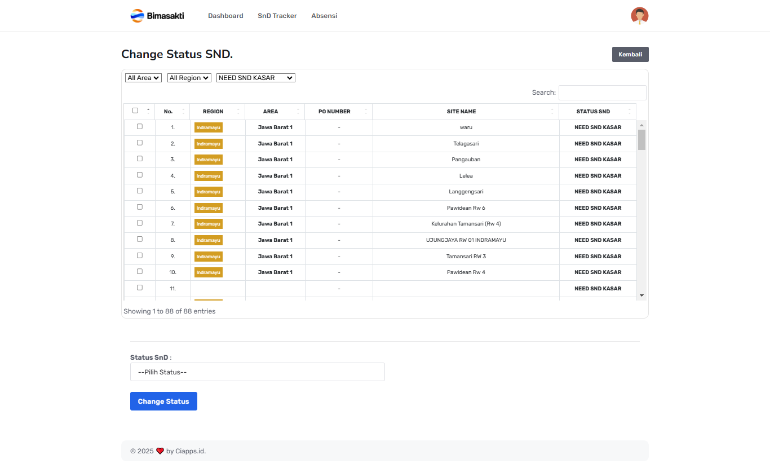Expand the All Region filter dropdown
This screenshot has width=770, height=468.
(189, 78)
